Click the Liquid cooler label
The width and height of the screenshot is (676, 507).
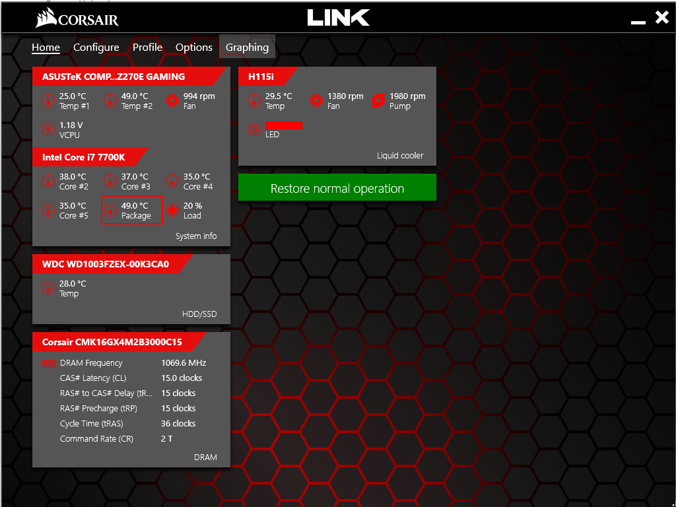400,155
